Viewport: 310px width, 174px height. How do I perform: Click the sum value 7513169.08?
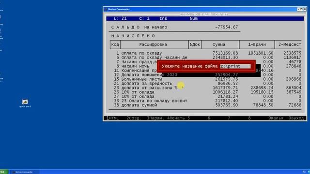coord(225,53)
